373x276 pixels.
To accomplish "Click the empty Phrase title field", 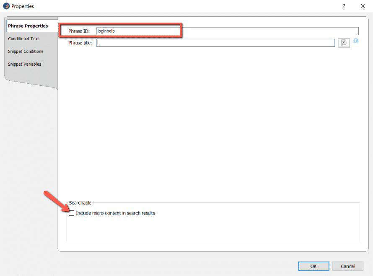I will [210, 42].
